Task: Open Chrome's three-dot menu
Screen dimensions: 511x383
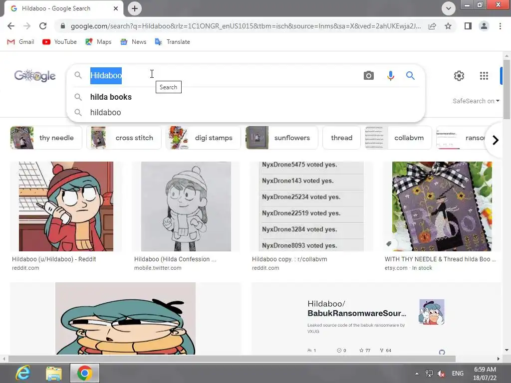Action: pos(500,26)
